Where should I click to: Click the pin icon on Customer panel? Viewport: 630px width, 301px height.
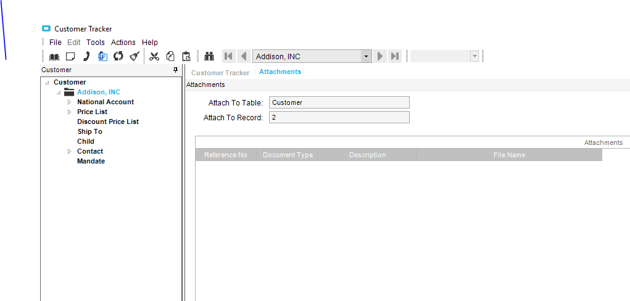(175, 70)
